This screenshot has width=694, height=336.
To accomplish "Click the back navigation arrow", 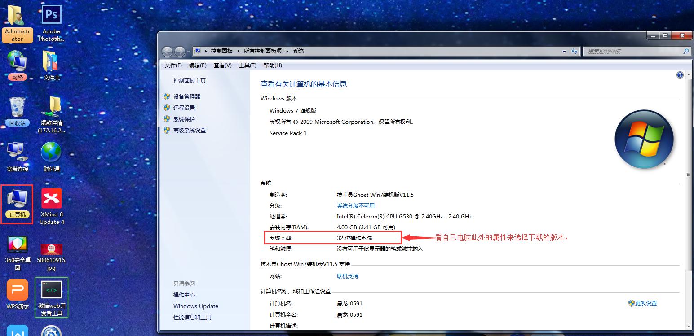I will click(167, 52).
